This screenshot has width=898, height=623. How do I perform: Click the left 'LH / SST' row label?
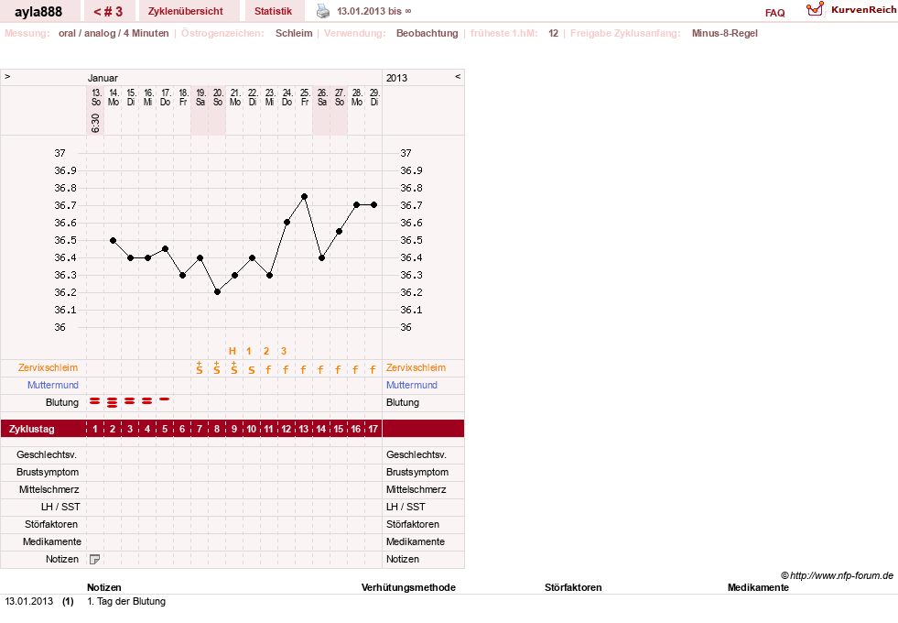tap(60, 507)
